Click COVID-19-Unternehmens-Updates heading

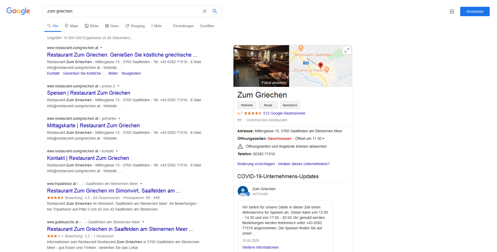(x=278, y=176)
